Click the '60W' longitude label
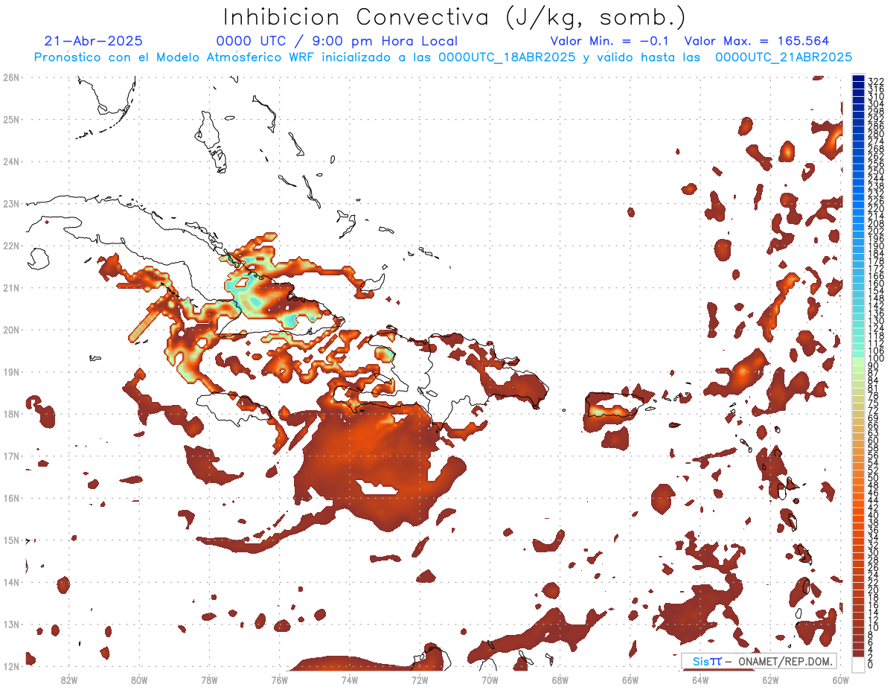Image resolution: width=893 pixels, height=690 pixels. (841, 680)
